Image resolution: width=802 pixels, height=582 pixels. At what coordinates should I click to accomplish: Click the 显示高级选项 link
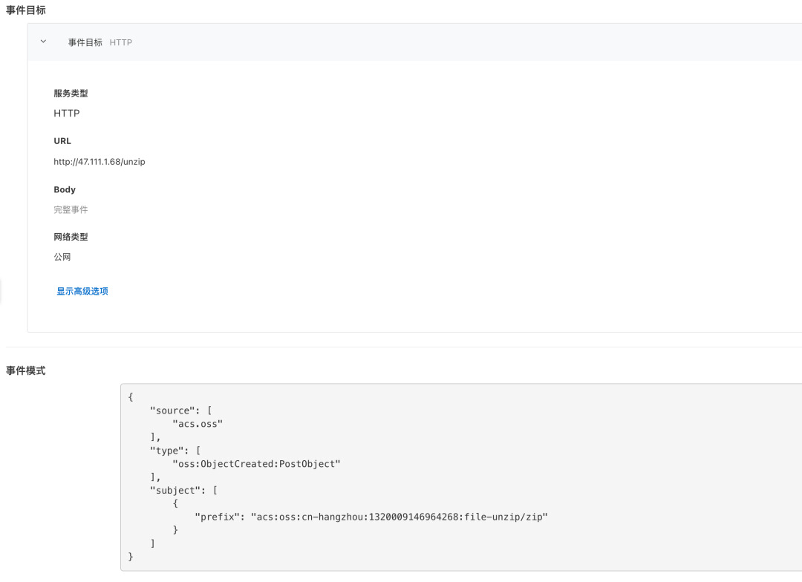point(82,291)
